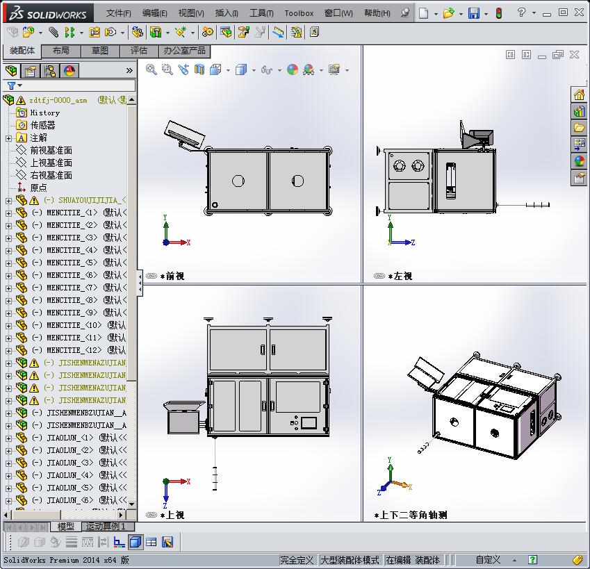Viewport: 590px width, 569px height.
Task: Toggle the link views icon beside 左视 label
Action: pyautogui.click(x=379, y=276)
